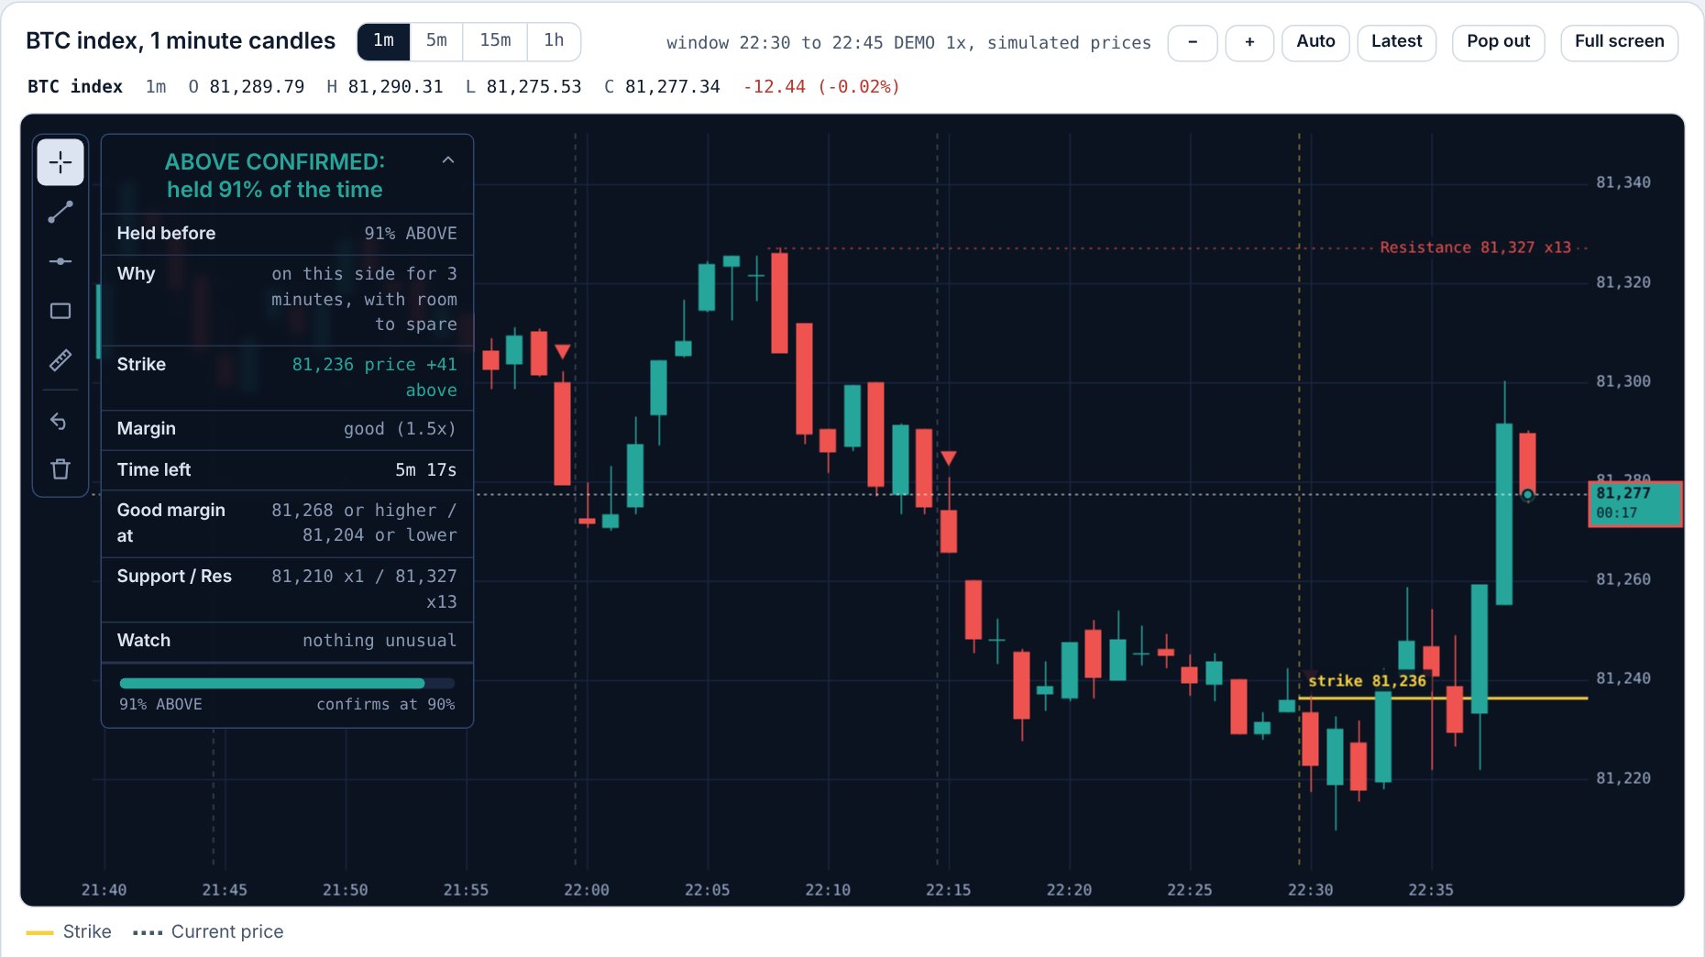
Task: Click the 91% ABOVE progress bar
Action: (287, 683)
